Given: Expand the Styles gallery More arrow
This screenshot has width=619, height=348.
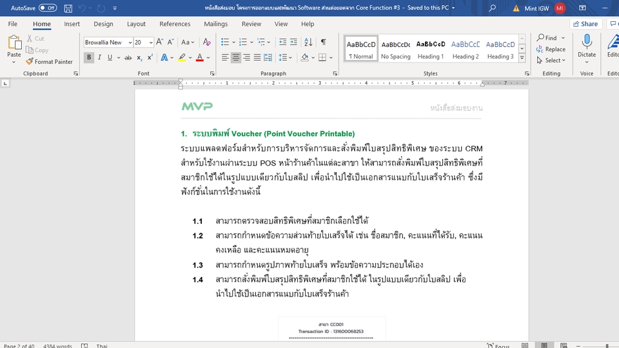Looking at the screenshot, I should click(522, 57).
